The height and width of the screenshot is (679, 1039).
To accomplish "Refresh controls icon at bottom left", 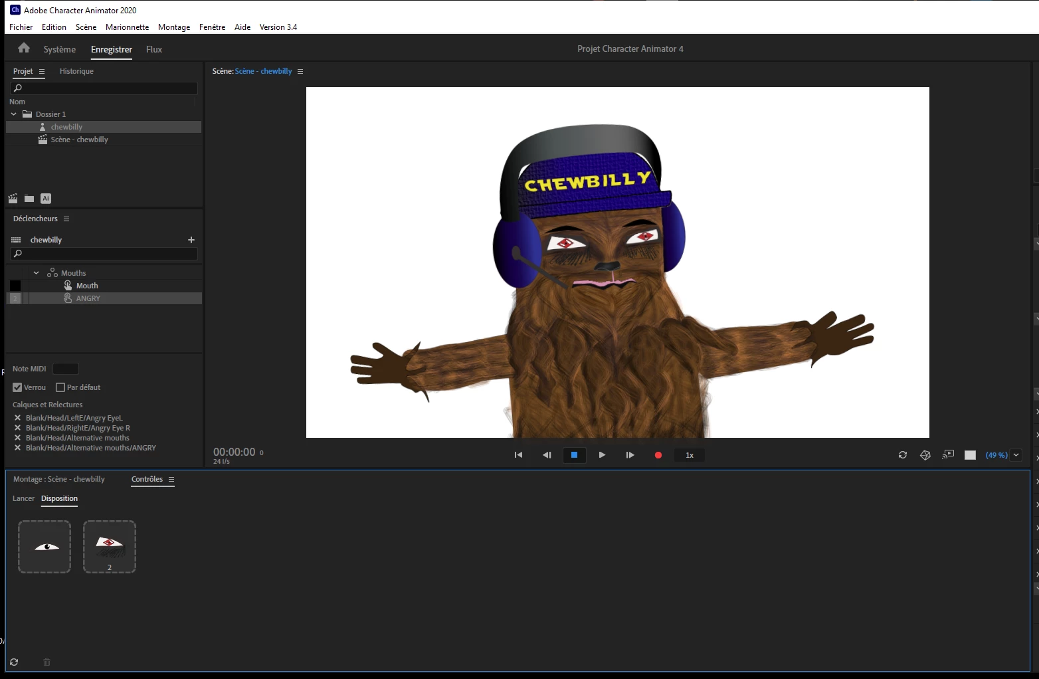I will [14, 662].
